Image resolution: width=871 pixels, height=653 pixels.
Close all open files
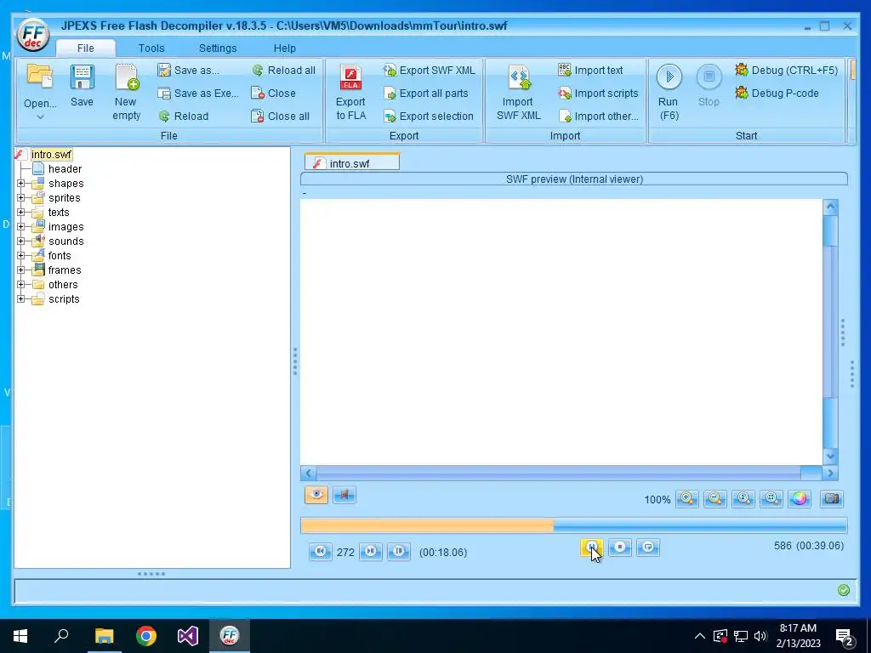pos(280,116)
